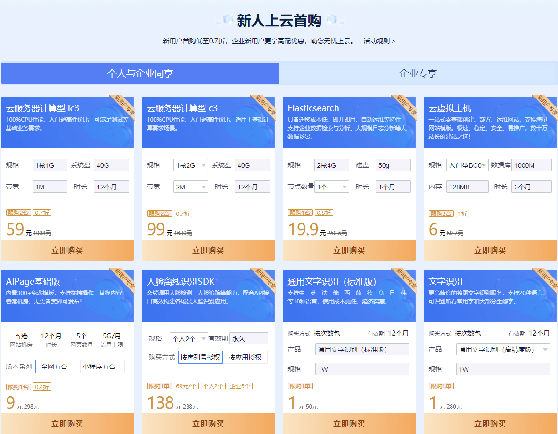Expand the 2M 带宽 dropdown
Viewport: 558px width, 434px height.
coord(191,187)
